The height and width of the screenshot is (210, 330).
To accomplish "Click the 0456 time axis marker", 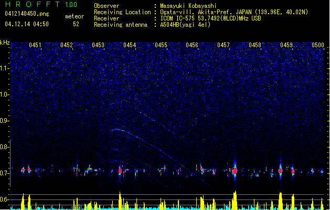I will click(192, 45).
